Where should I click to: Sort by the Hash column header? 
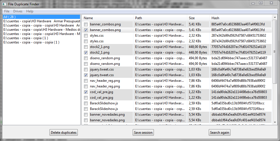(x=241, y=18)
